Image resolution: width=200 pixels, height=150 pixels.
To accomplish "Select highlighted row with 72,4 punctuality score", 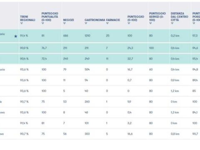I will 100,59.
